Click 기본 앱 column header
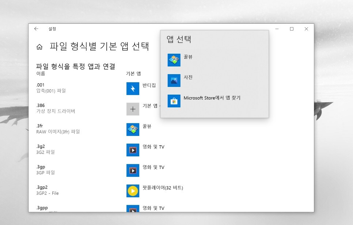 click(x=133, y=73)
